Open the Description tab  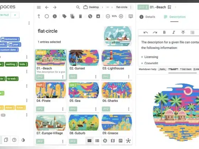tap(174, 17)
